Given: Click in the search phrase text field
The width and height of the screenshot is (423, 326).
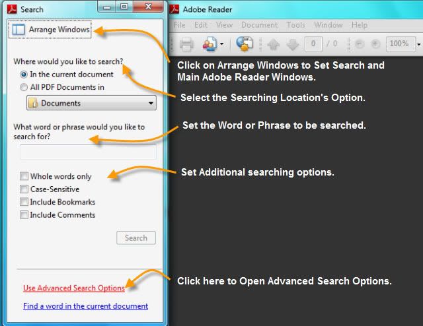Looking at the screenshot, I should click(88, 152).
